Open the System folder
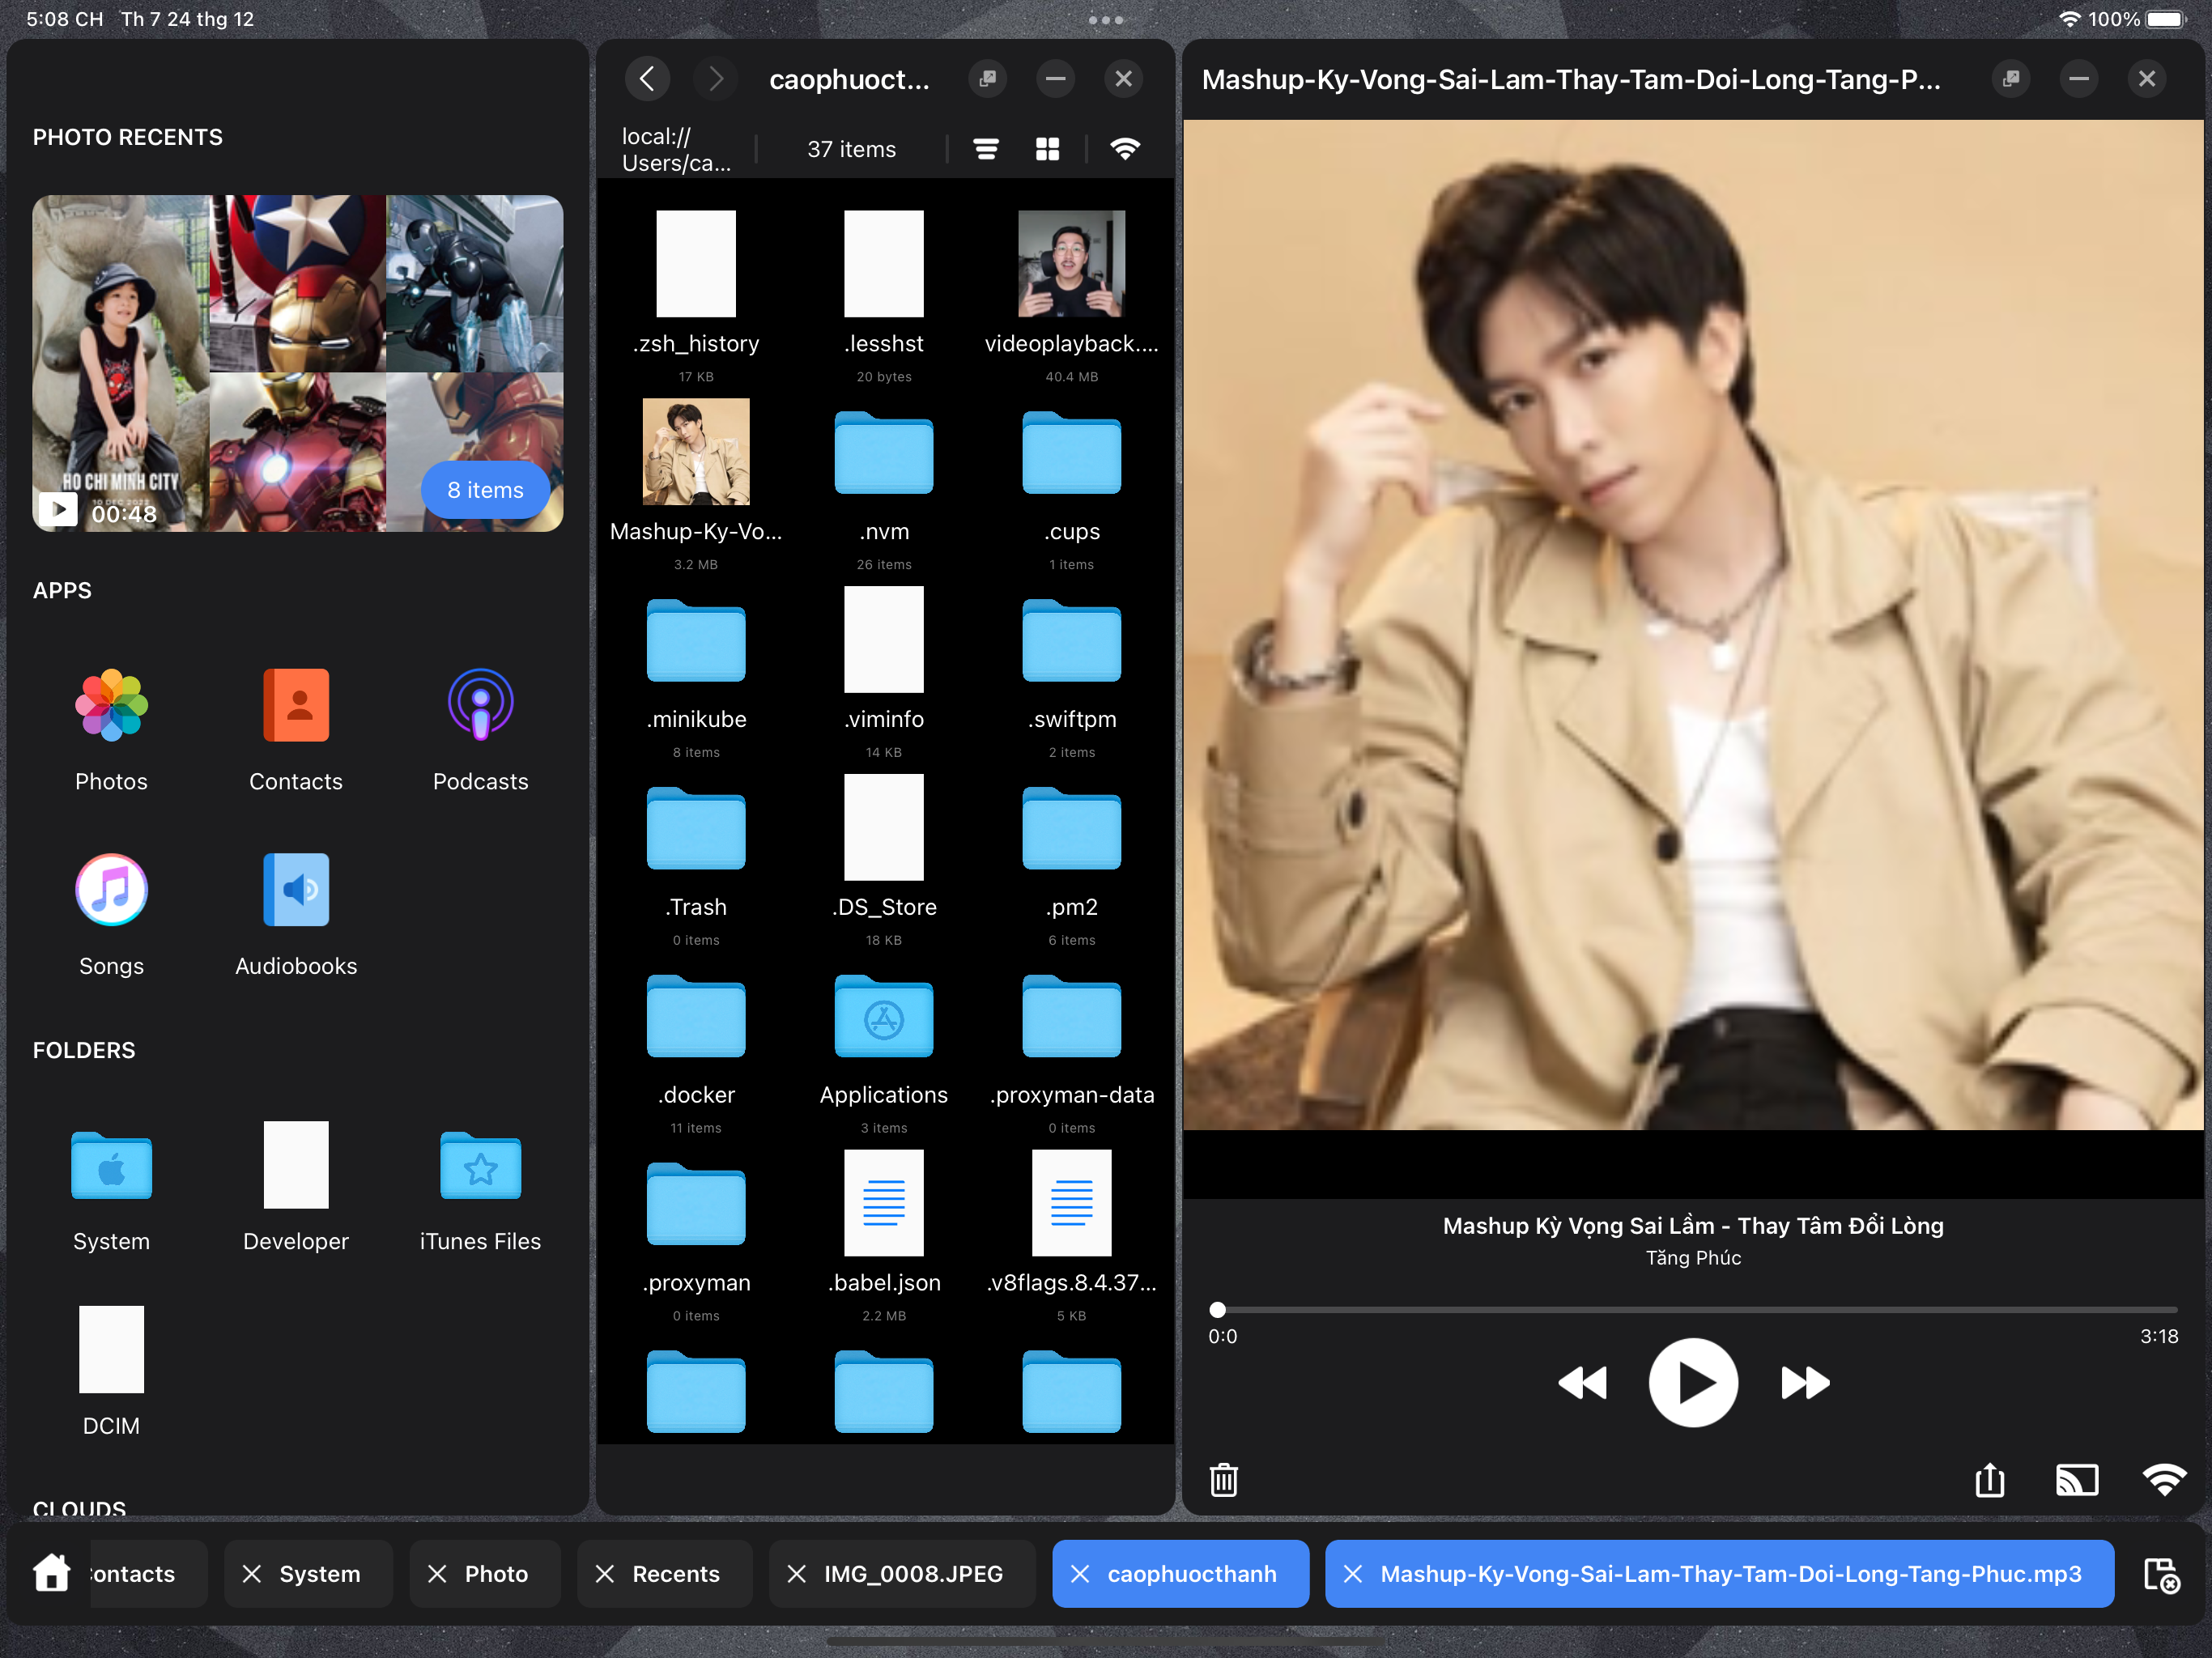 click(111, 1165)
